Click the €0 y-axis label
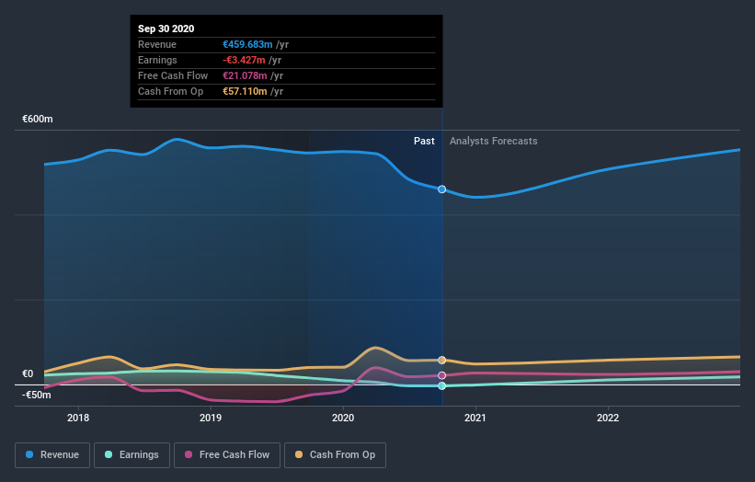The image size is (755, 482). pos(28,373)
